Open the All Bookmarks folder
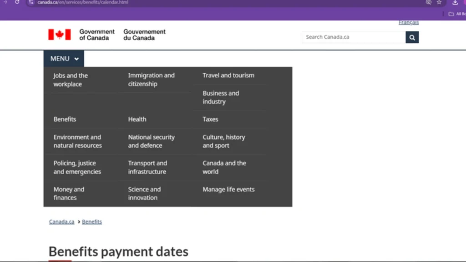Screen dimensions: 466x262 tap(457, 14)
